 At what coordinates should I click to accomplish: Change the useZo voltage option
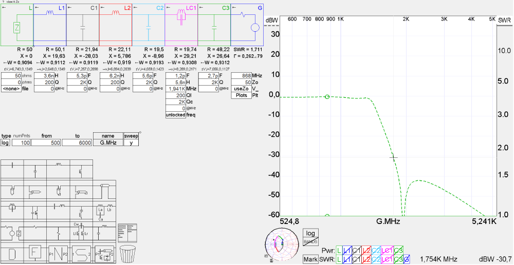[x=241, y=89]
